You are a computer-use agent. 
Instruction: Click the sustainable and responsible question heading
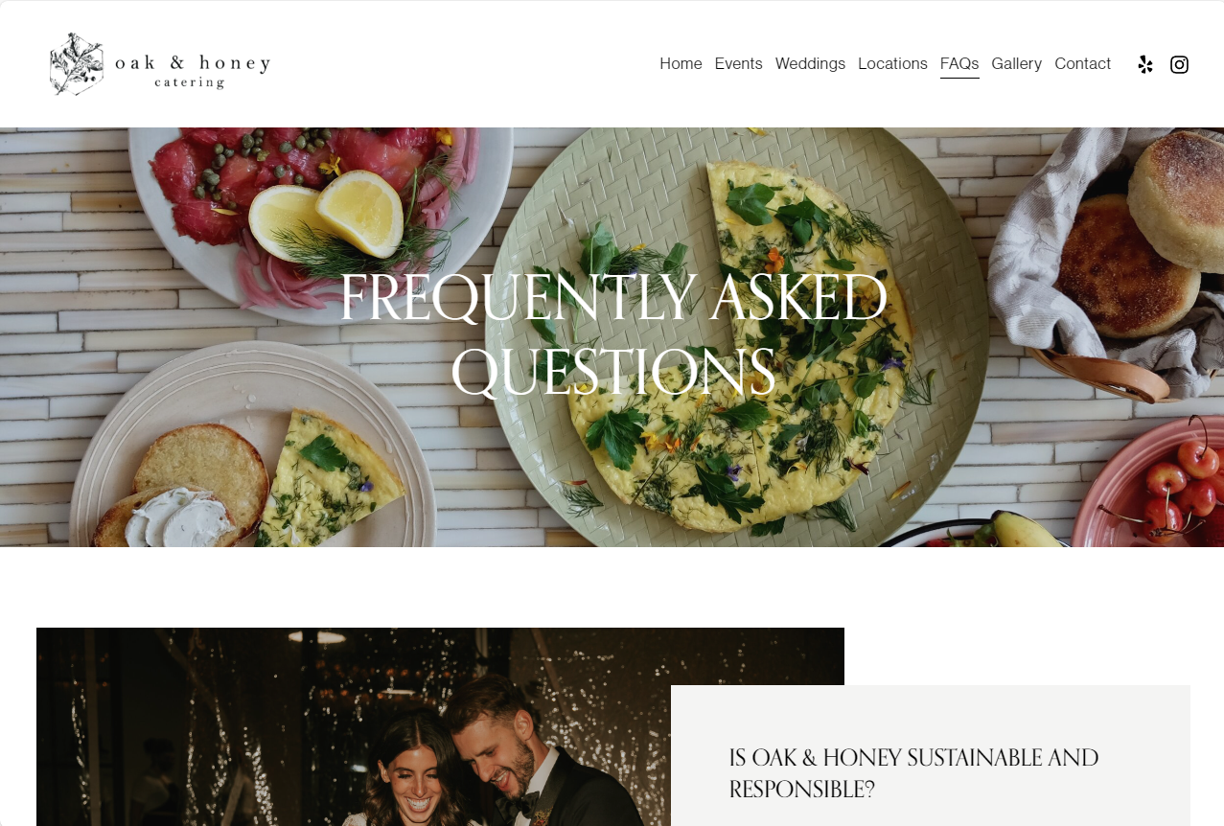(913, 773)
